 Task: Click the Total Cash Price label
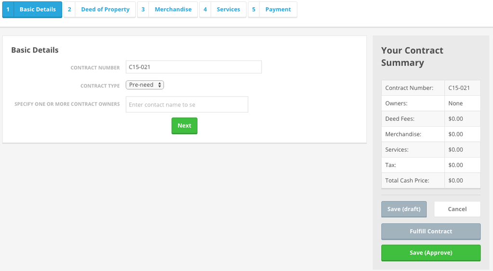(407, 181)
